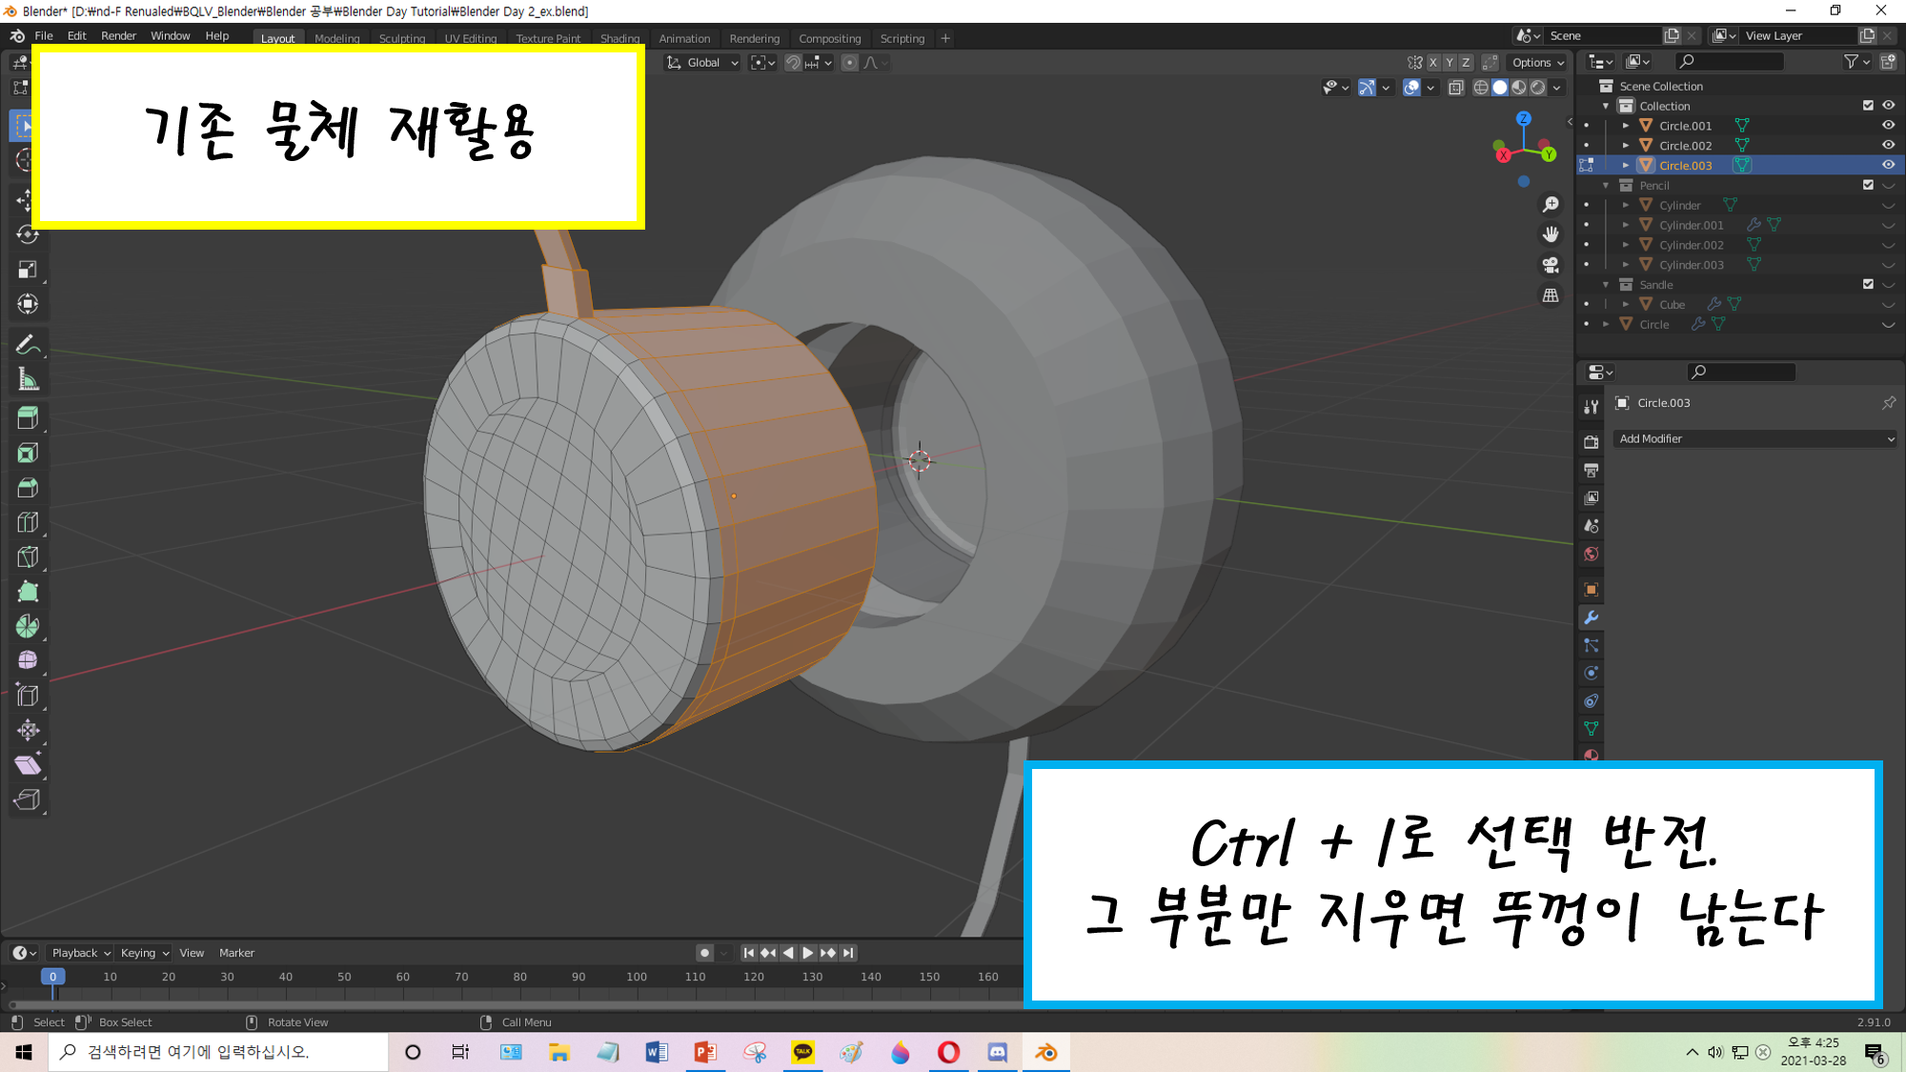Expand the Circle.002 outliner item
Screen dimensions: 1906x1072
tap(1626, 146)
